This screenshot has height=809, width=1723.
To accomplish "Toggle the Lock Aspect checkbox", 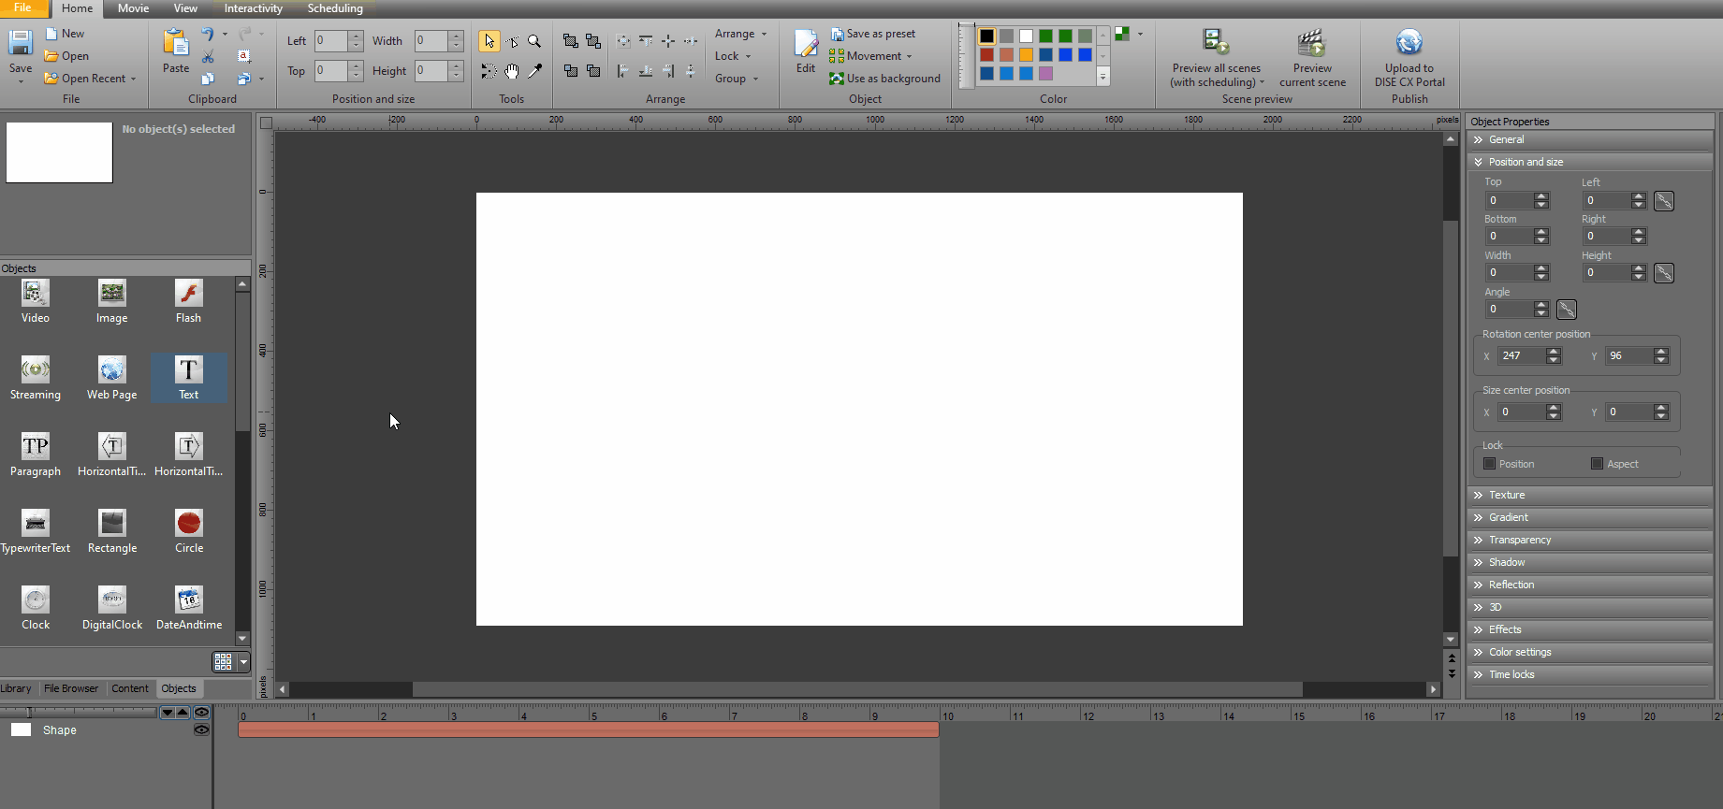I will click(1598, 464).
